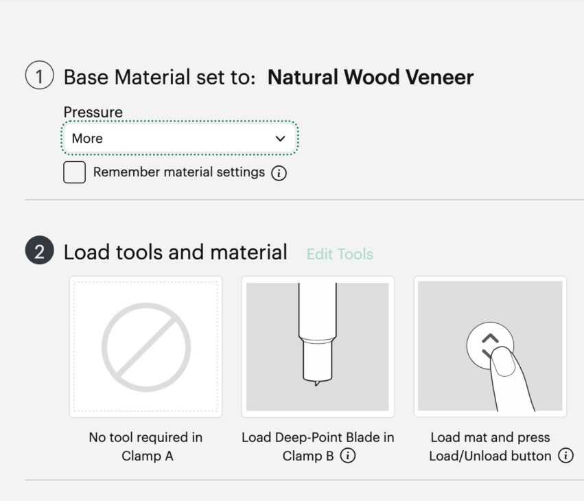
Task: Click the Edit Tools link
Action: (340, 254)
